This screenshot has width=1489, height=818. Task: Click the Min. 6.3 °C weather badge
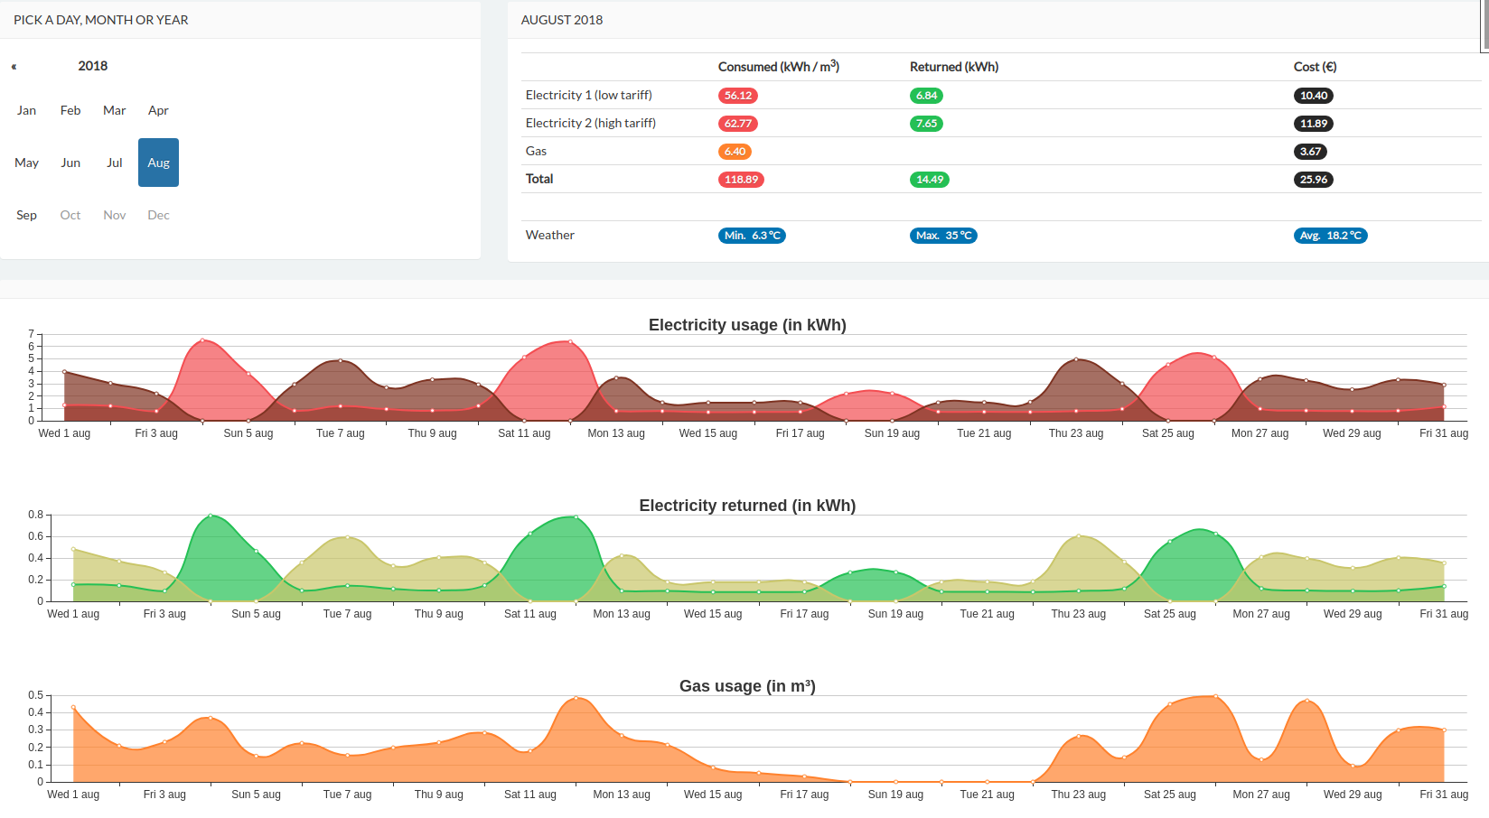coord(752,236)
